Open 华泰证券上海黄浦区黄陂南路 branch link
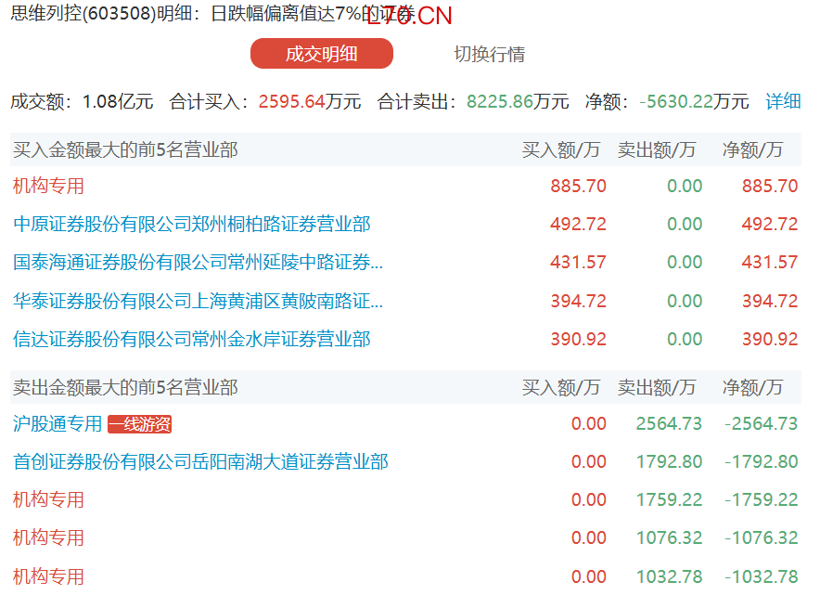The height and width of the screenshot is (608, 820). [198, 301]
